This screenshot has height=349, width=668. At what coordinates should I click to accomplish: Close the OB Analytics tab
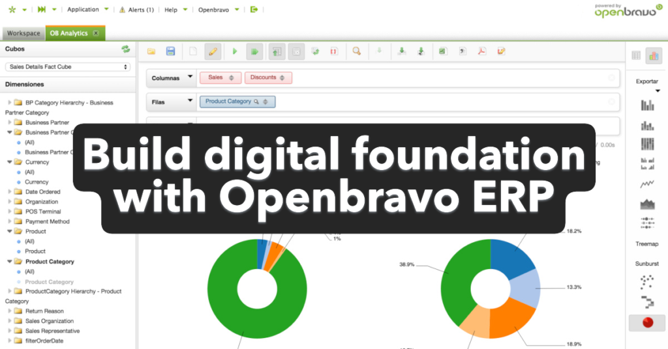click(96, 33)
